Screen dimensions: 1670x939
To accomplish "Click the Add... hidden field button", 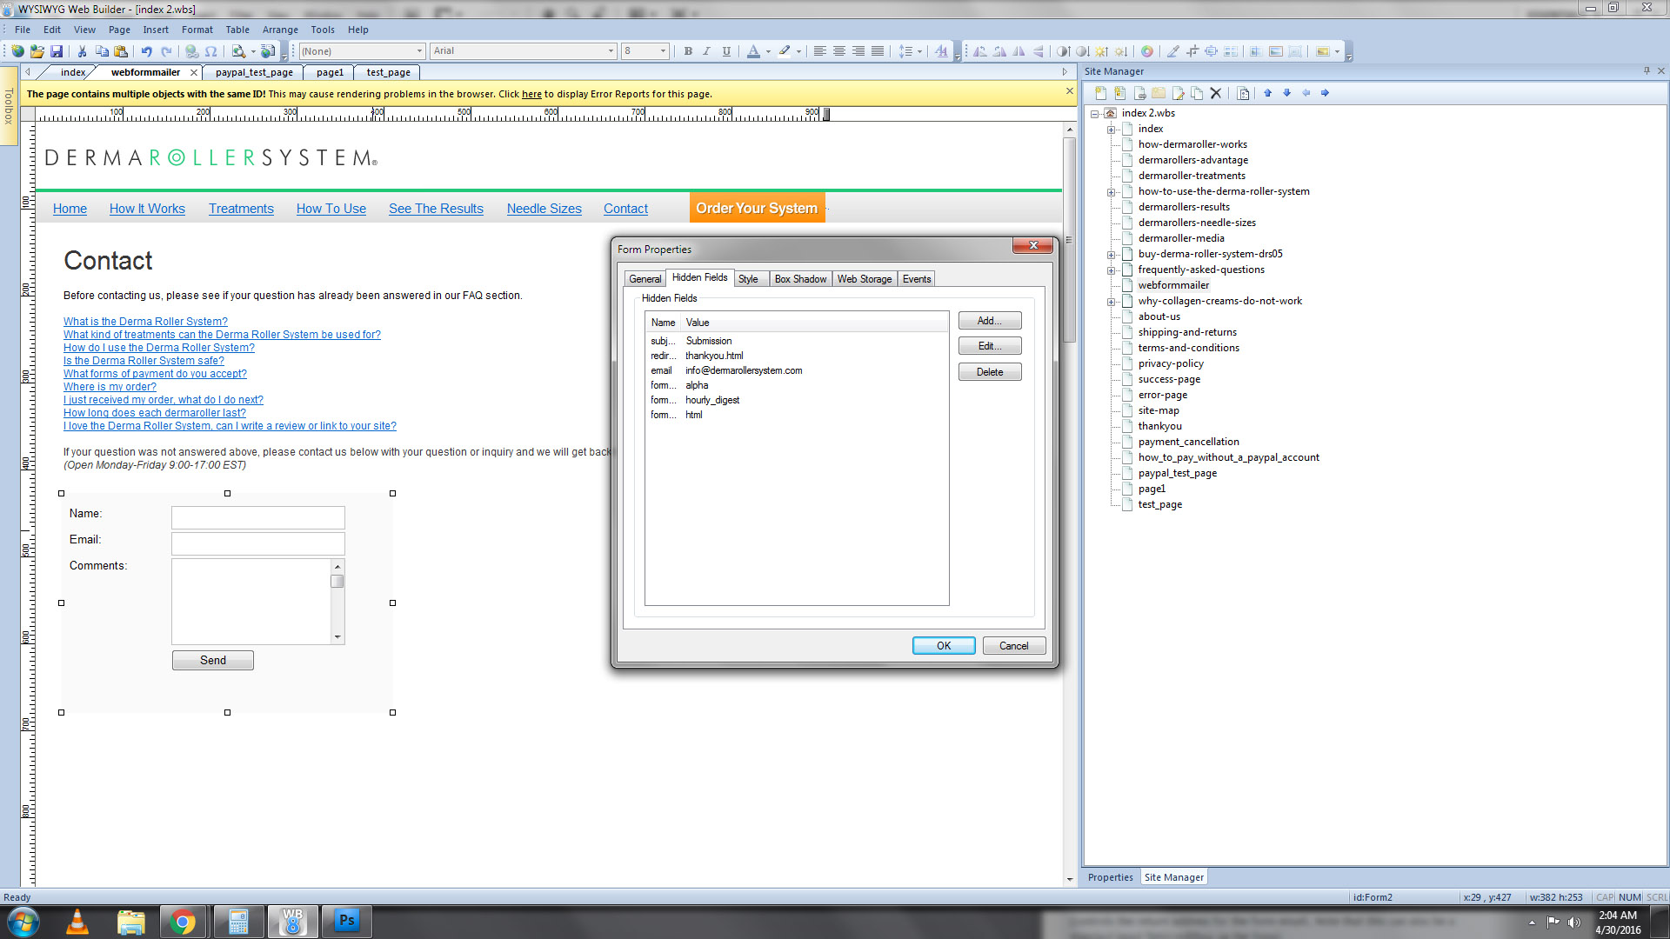I will coord(989,321).
